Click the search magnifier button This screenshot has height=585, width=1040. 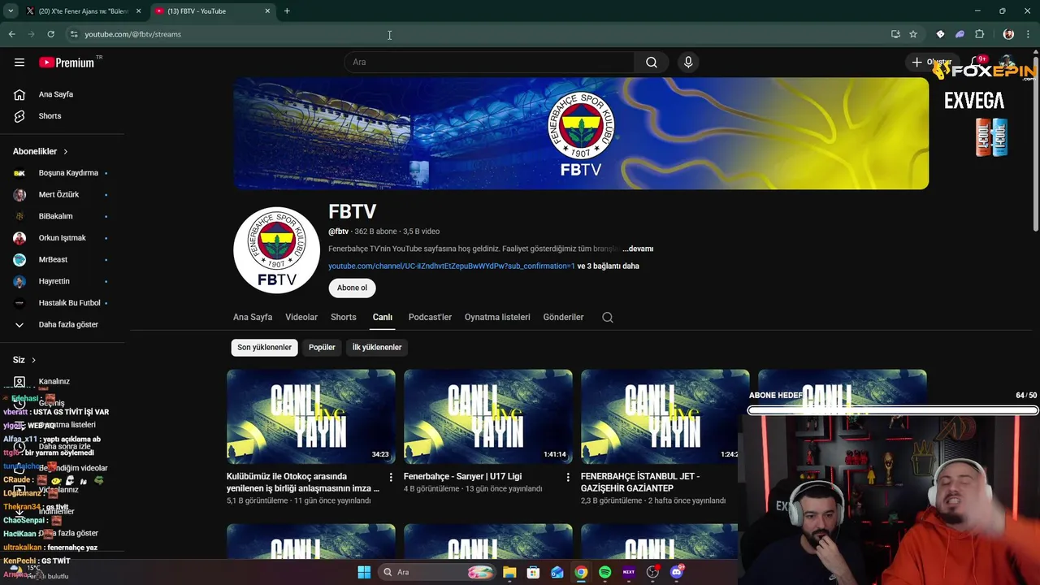(x=652, y=63)
